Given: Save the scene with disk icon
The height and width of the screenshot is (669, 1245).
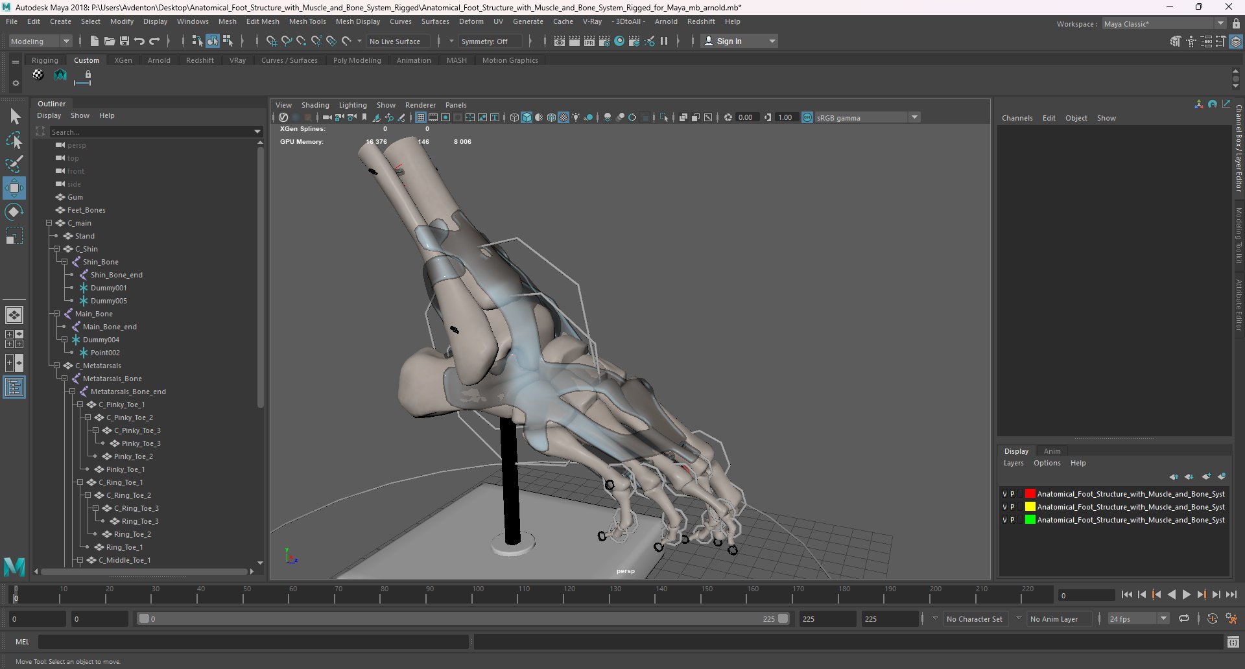Looking at the screenshot, I should click(x=124, y=41).
